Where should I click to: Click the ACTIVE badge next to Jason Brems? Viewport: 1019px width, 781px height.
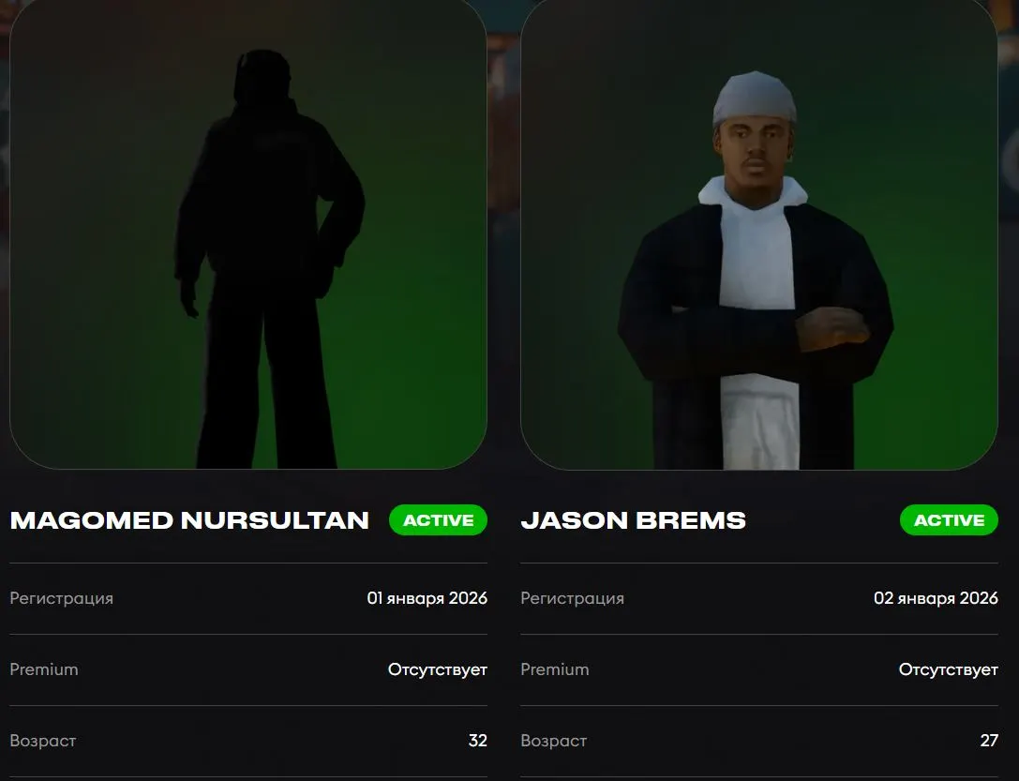click(949, 520)
